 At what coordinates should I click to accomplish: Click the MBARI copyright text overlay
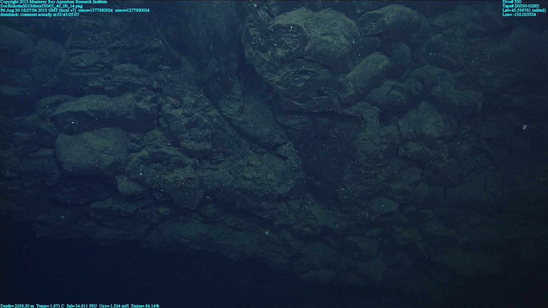(x=54, y=2)
